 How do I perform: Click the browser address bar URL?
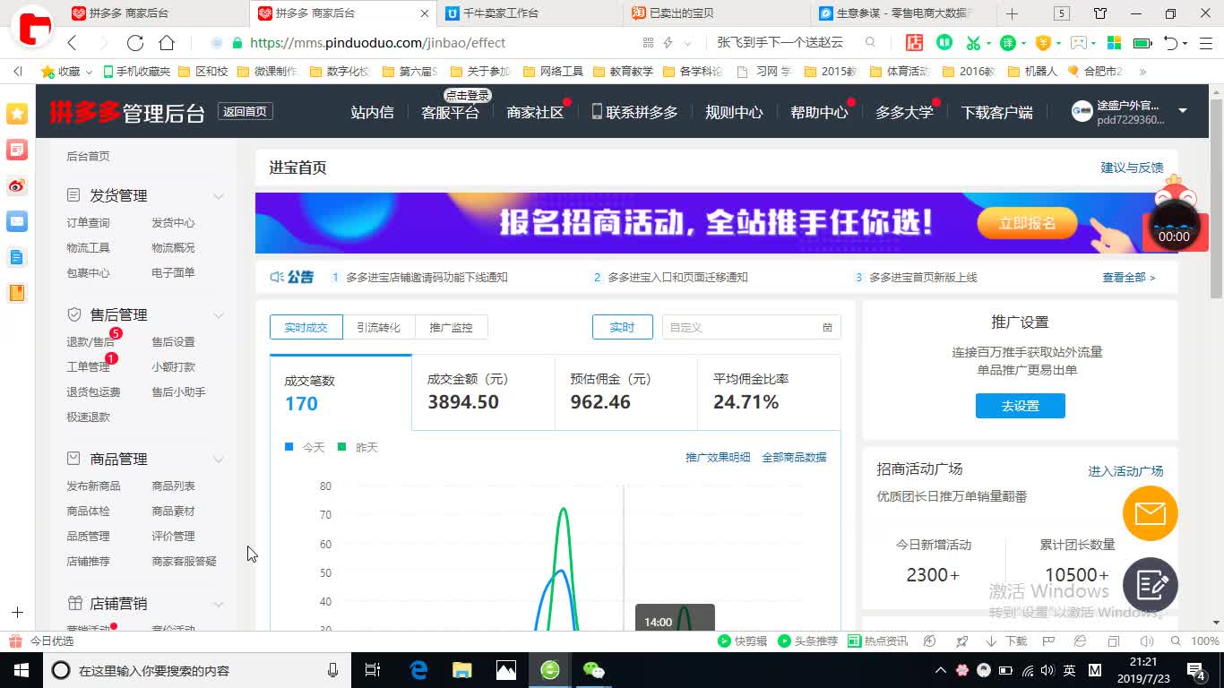pyautogui.click(x=377, y=43)
